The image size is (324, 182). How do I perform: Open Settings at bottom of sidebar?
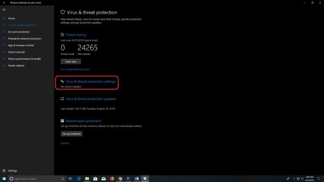(13, 171)
